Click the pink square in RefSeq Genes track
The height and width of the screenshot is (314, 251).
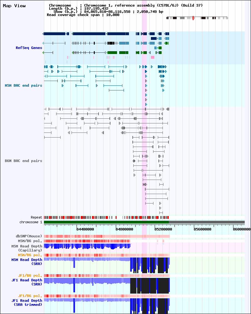[152, 57]
